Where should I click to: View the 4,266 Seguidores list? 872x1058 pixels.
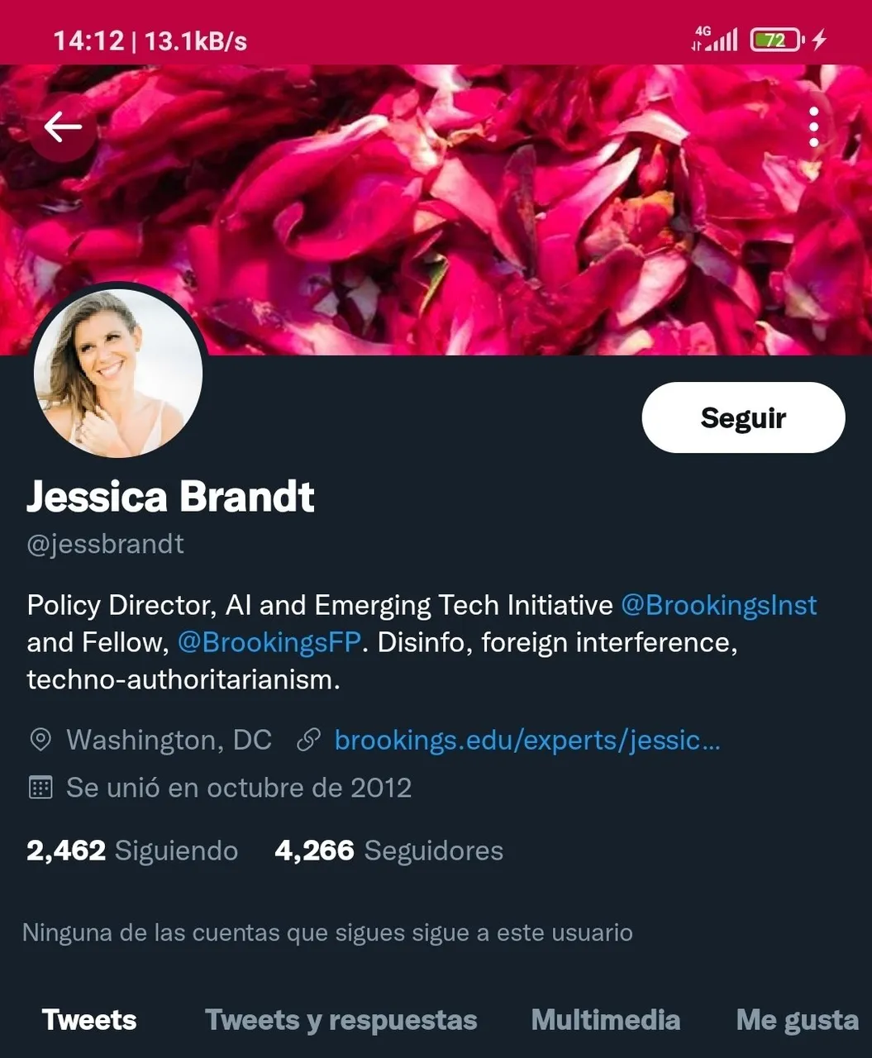[x=388, y=851]
